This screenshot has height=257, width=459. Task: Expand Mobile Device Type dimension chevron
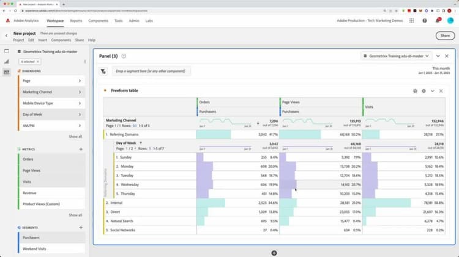pos(80,103)
